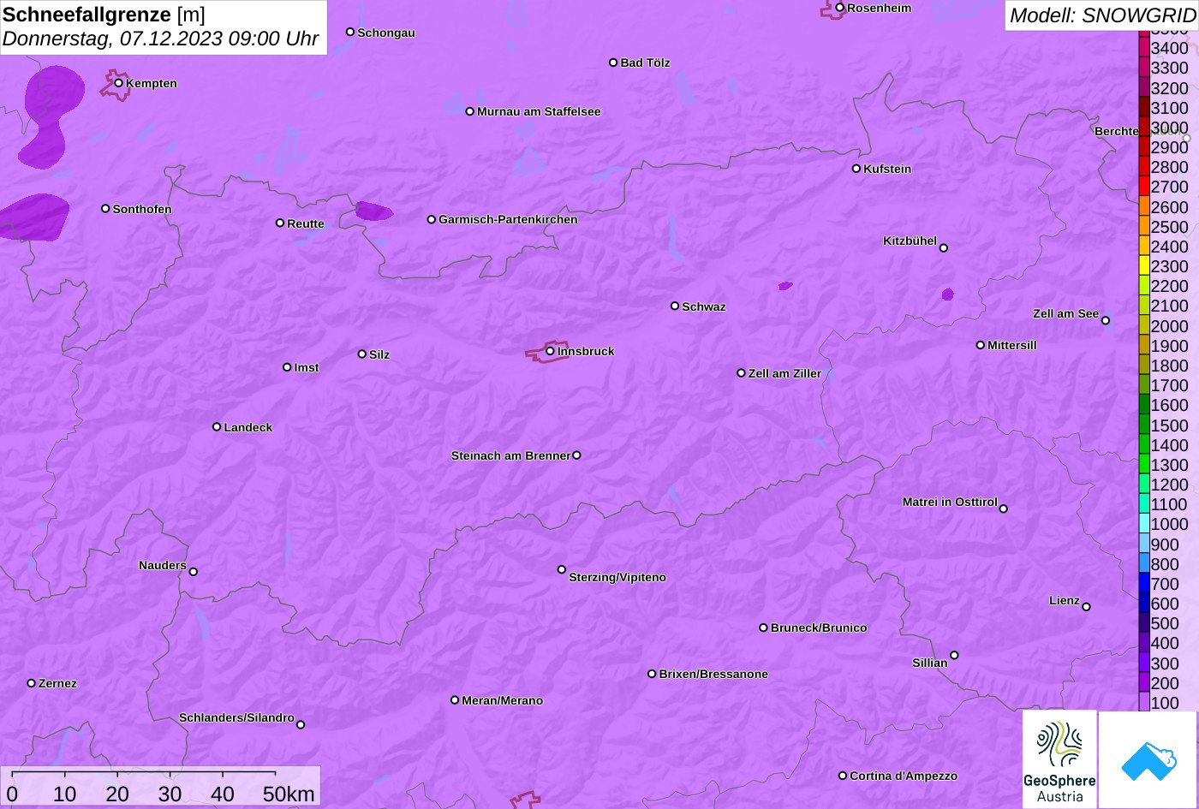The height and width of the screenshot is (809, 1199).
Task: Select the Zell am Ziller marker dot
Action: pos(742,373)
